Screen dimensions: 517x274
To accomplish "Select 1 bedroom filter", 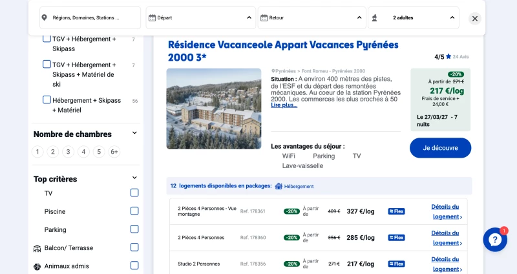I will tap(37, 152).
